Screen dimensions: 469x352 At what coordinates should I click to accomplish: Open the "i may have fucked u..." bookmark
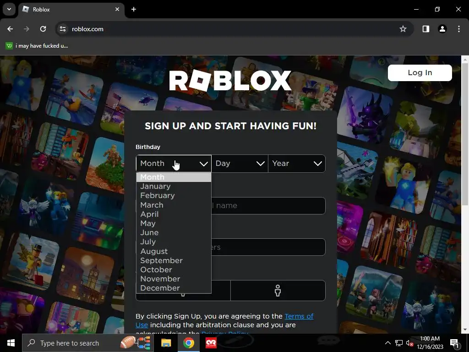tap(37, 46)
